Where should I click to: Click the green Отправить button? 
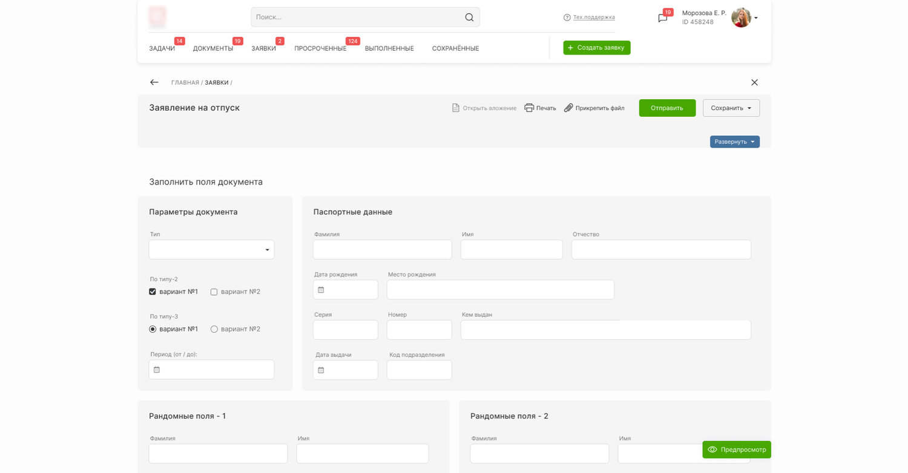(667, 108)
